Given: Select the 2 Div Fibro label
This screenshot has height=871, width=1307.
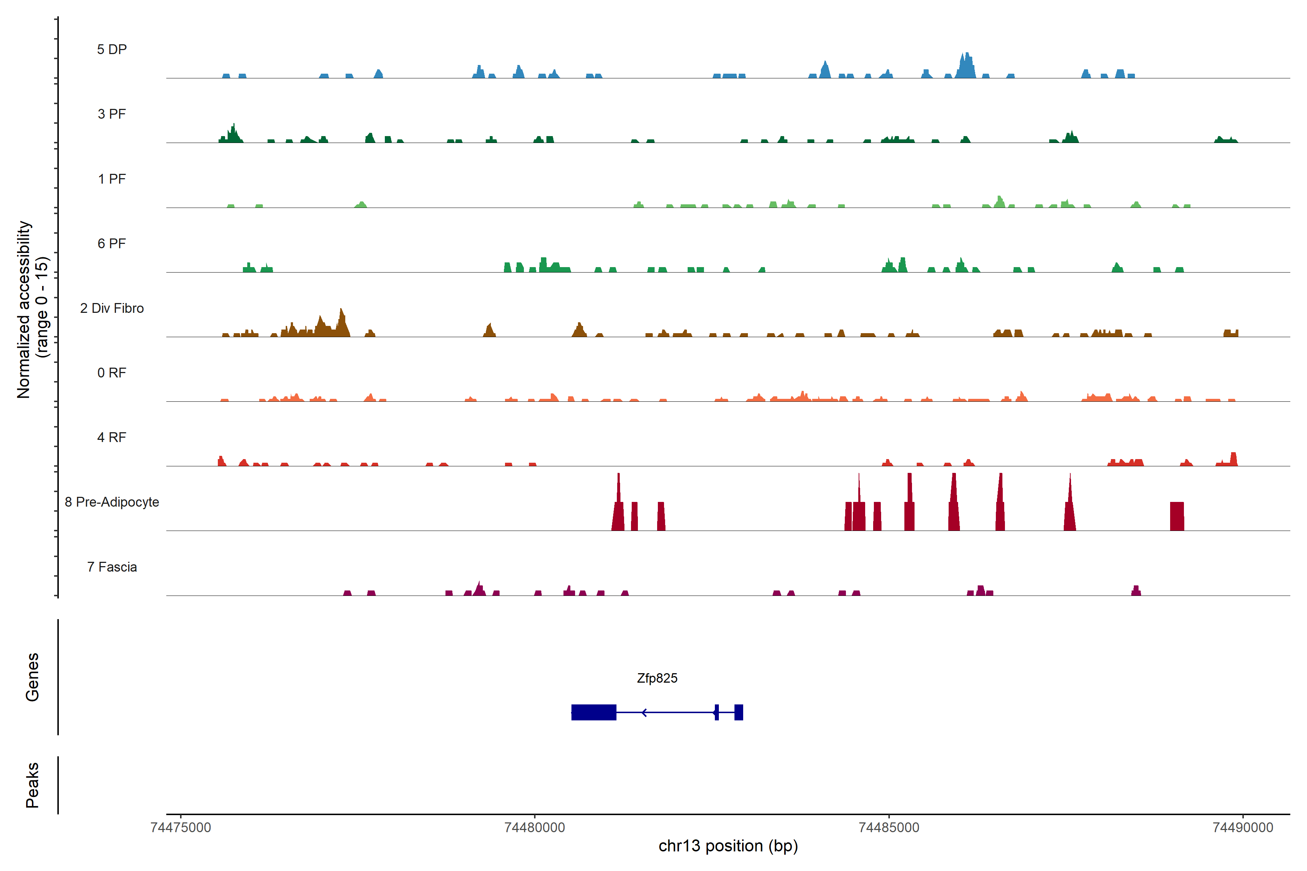Looking at the screenshot, I should click(112, 308).
